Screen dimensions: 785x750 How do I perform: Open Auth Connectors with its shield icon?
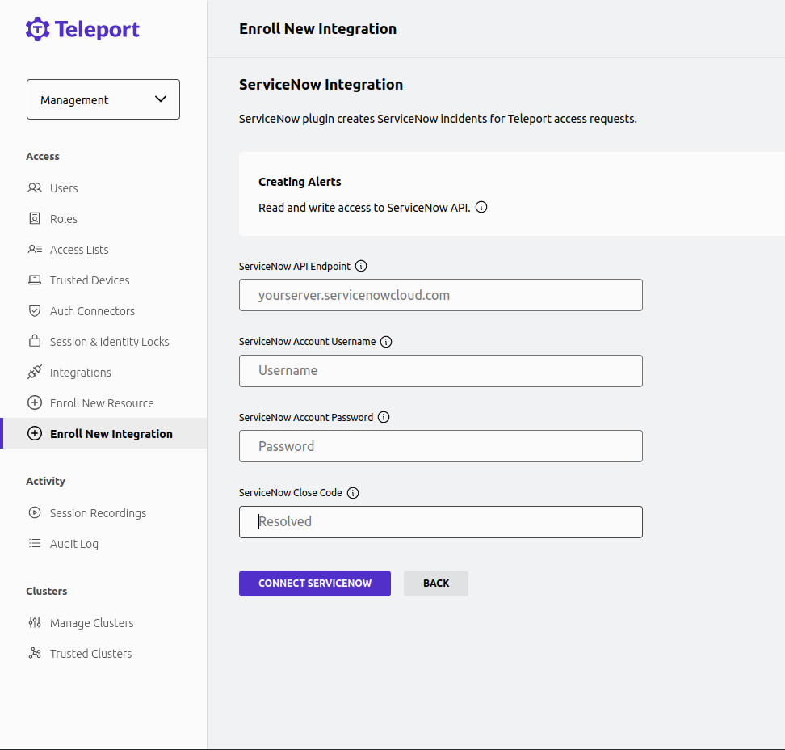click(35, 310)
